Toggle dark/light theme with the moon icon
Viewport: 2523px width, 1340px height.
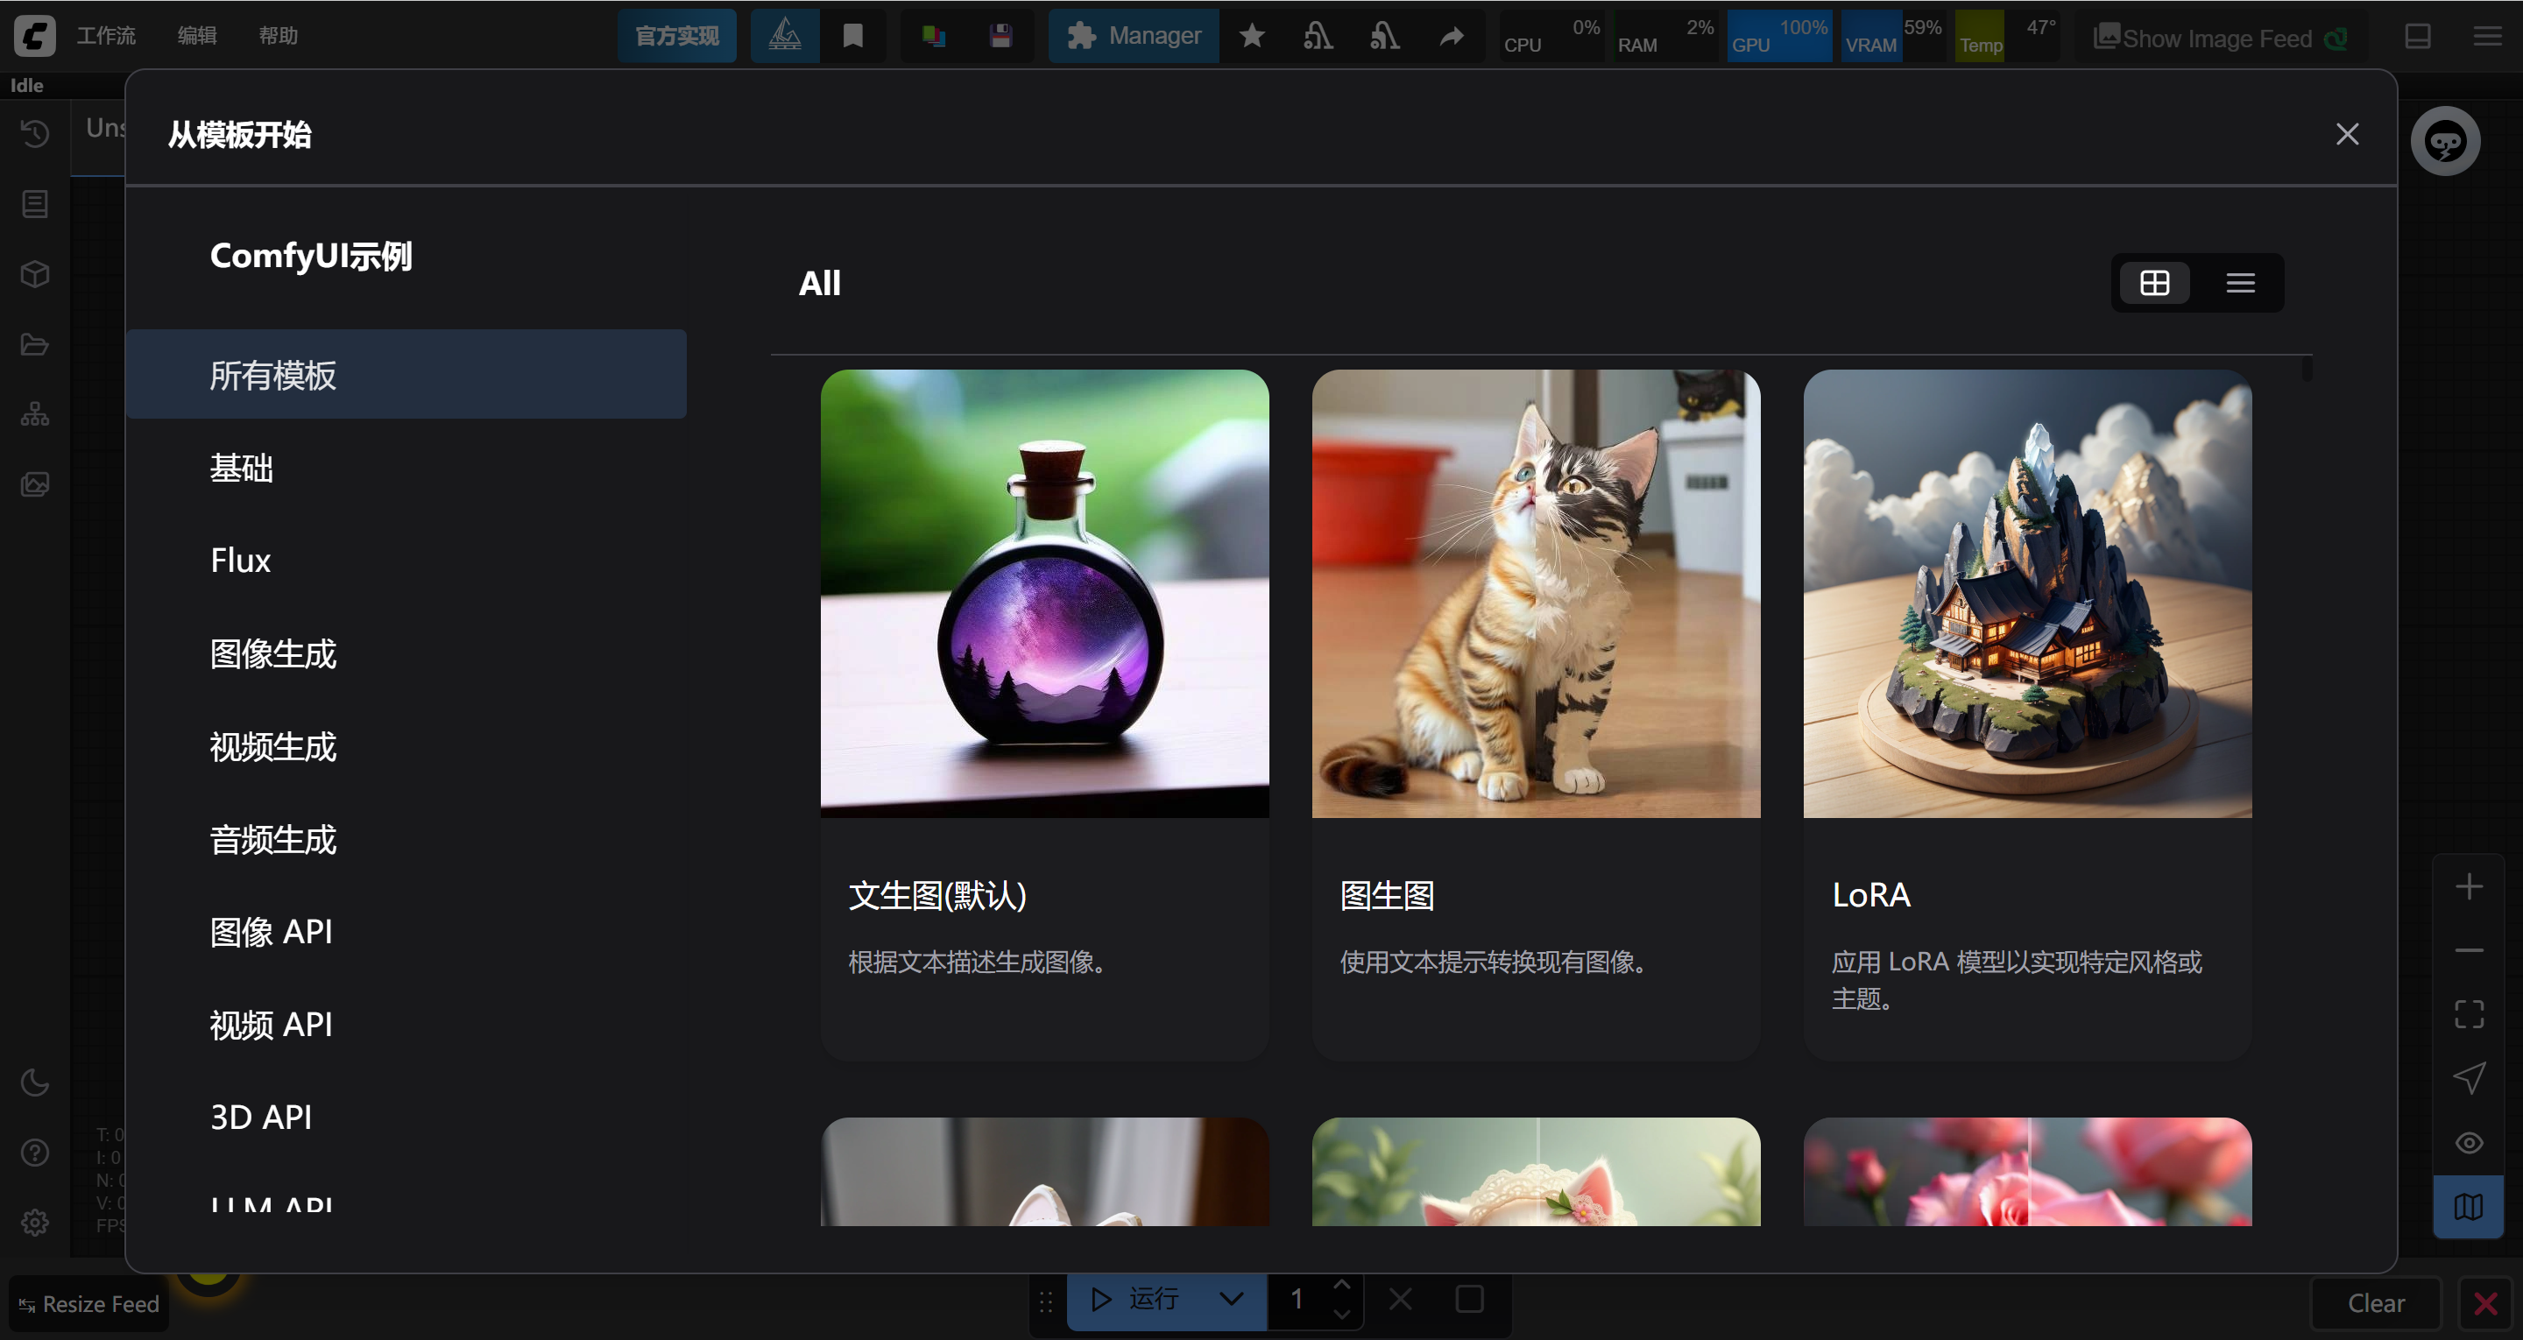pyautogui.click(x=34, y=1083)
